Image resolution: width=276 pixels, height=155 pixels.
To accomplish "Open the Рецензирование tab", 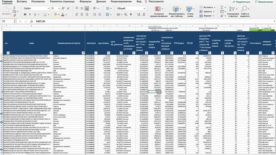I will (x=121, y=2).
